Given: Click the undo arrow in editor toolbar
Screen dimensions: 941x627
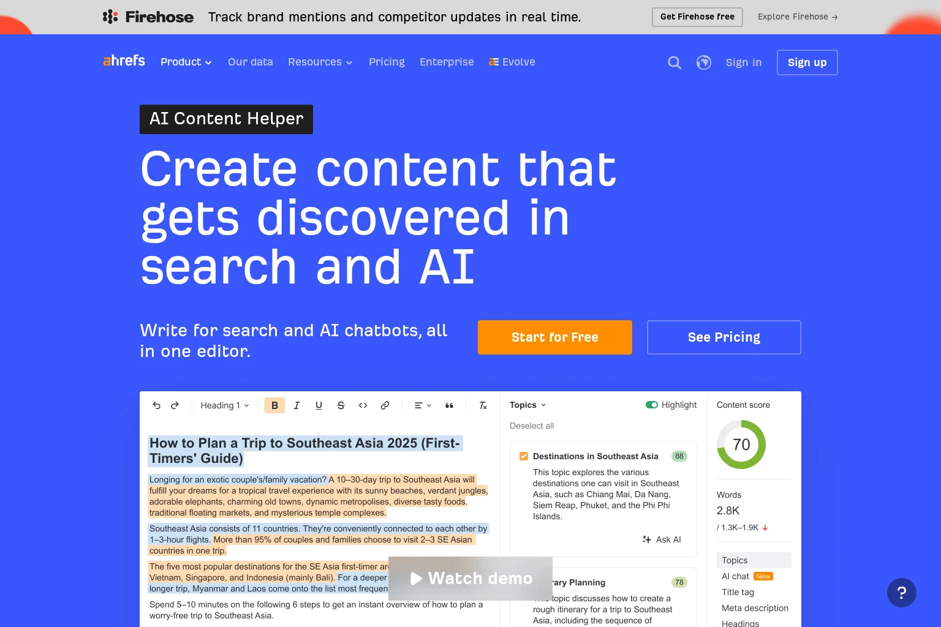Looking at the screenshot, I should [x=156, y=405].
